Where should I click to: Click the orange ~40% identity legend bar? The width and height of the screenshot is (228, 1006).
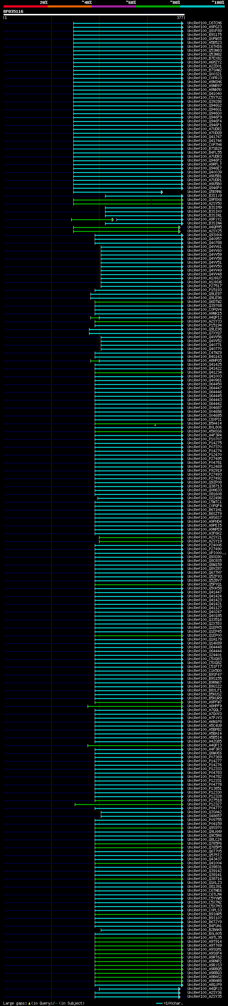click(x=70, y=7)
